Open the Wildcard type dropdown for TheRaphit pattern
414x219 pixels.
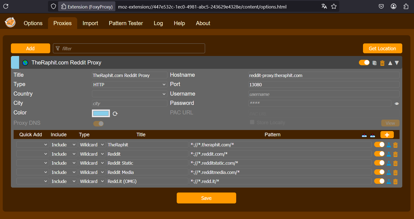[92, 145]
